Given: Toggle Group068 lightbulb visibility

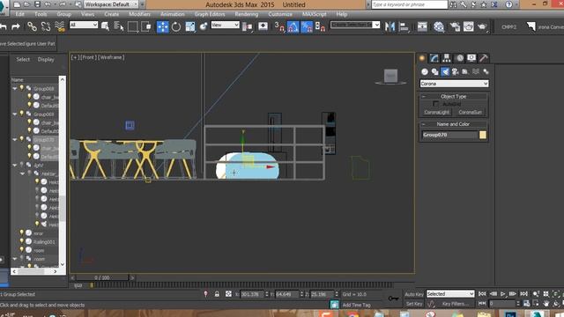Looking at the screenshot, I should click(x=21, y=88).
